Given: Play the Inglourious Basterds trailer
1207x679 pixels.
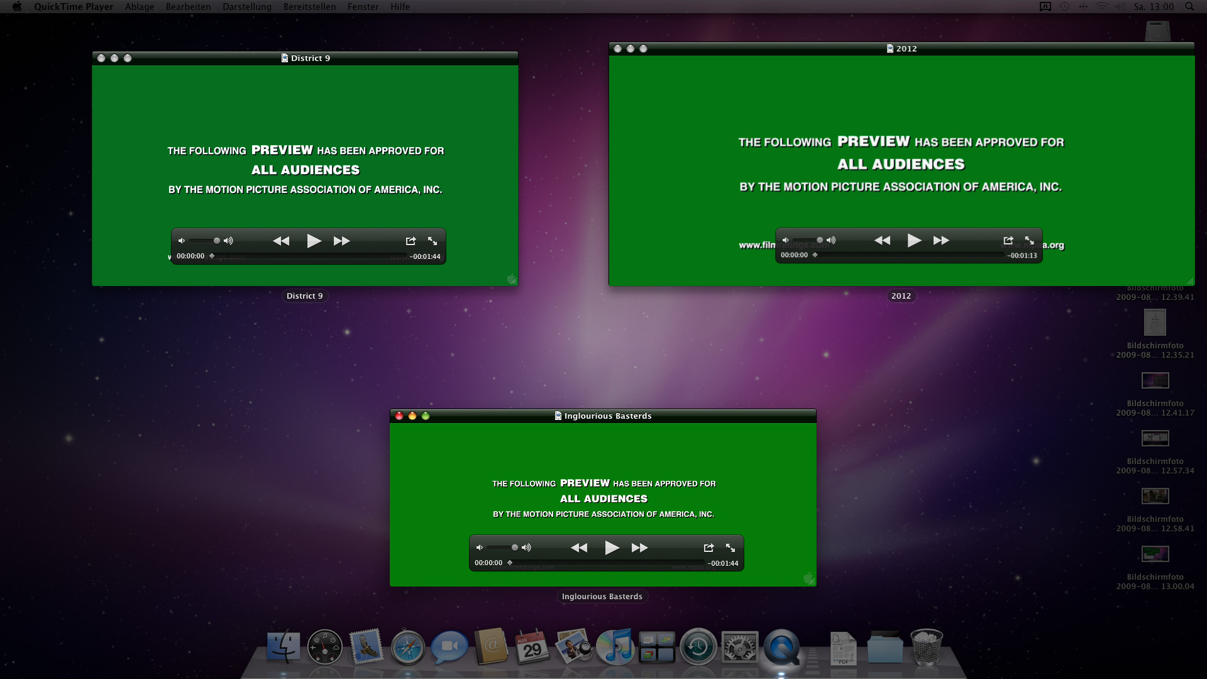Looking at the screenshot, I should pos(612,548).
